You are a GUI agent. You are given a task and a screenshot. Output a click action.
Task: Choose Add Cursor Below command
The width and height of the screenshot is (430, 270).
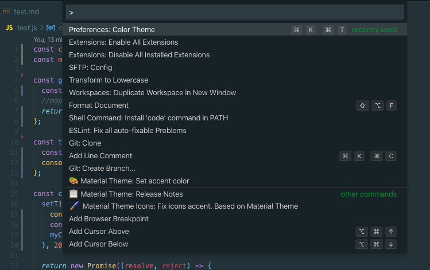tap(234, 244)
